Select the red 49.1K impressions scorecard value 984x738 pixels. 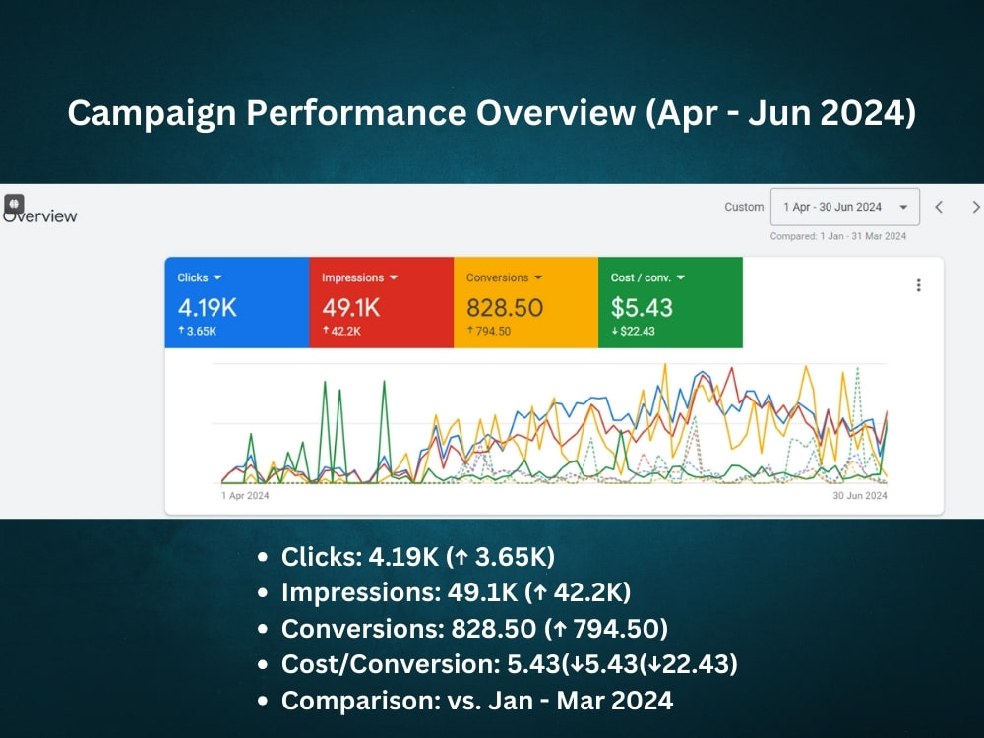tap(351, 307)
